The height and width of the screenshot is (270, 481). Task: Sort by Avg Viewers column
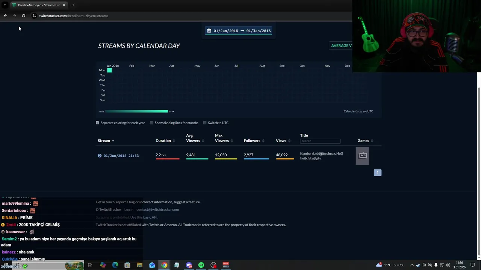[x=195, y=138]
